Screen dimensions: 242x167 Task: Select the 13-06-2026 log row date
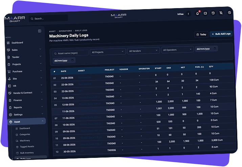coord(68,98)
